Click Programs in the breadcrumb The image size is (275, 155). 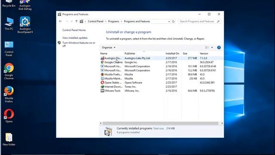click(x=113, y=22)
